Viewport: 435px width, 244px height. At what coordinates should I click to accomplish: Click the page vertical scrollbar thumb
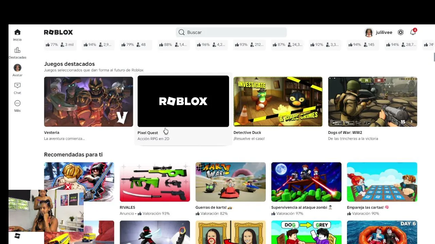tap(434, 57)
